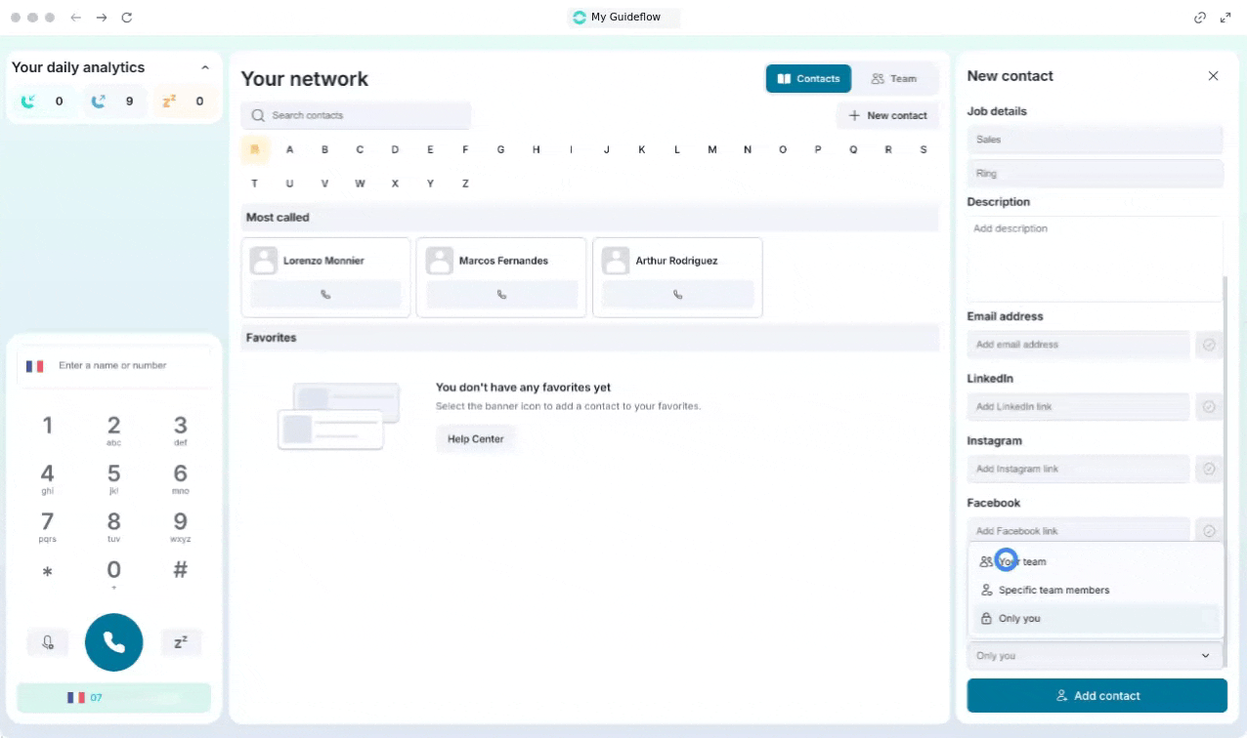Click the Add contact button
1247x738 pixels.
[1096, 696]
